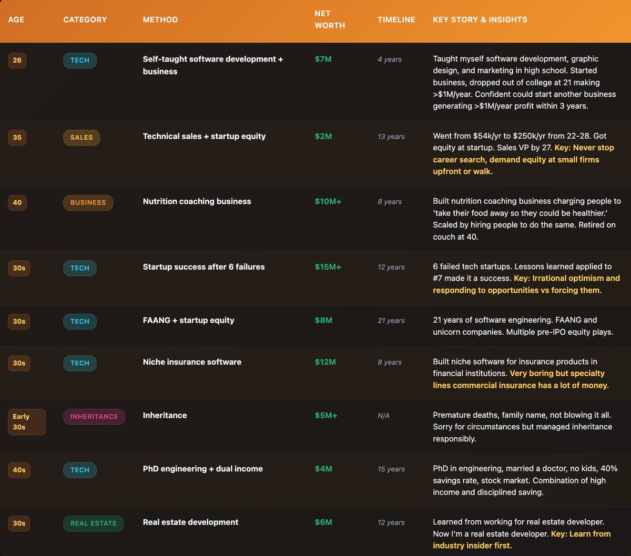Viewport: 631px width, 556px height.
Task: Click the $4M net worth value
Action: click(323, 469)
